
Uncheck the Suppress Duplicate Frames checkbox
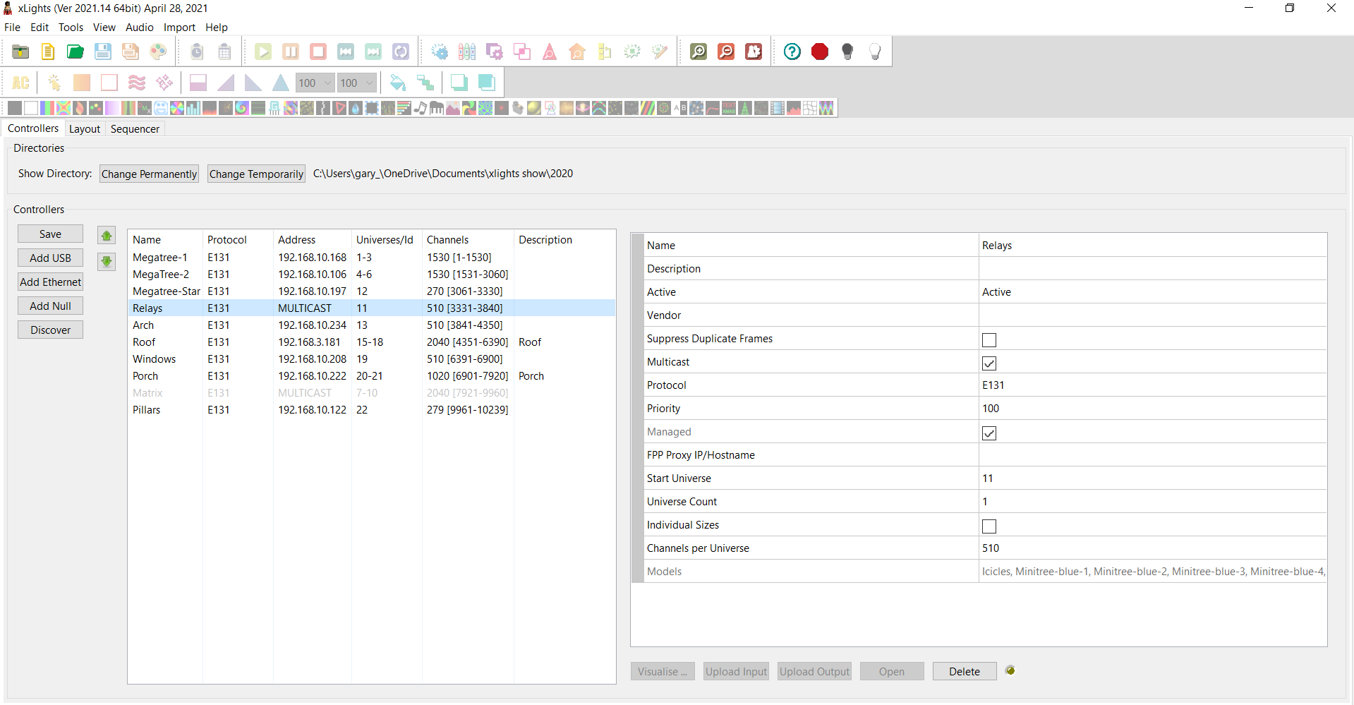click(989, 339)
